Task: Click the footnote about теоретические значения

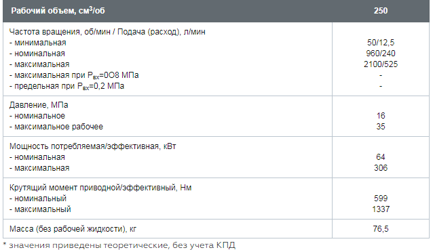Action: [x=119, y=245]
